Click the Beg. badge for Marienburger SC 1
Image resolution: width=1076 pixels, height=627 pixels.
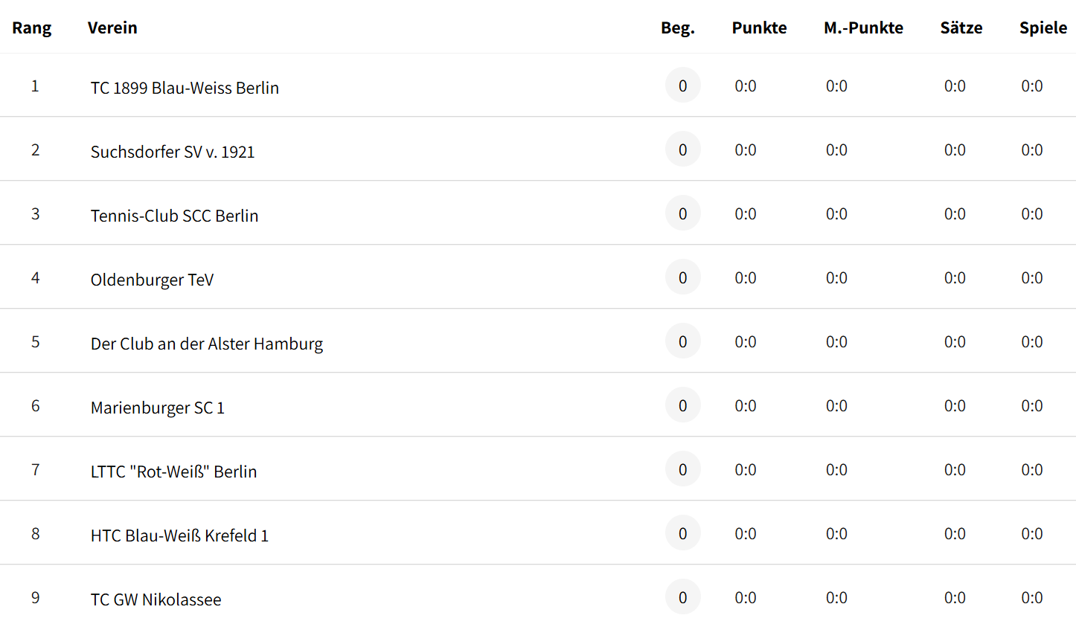(683, 405)
